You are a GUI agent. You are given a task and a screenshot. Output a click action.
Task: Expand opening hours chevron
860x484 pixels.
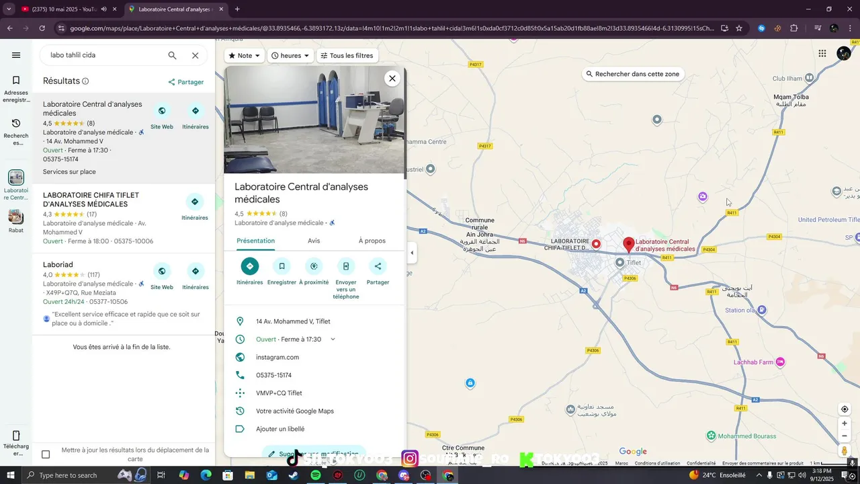[x=333, y=339]
